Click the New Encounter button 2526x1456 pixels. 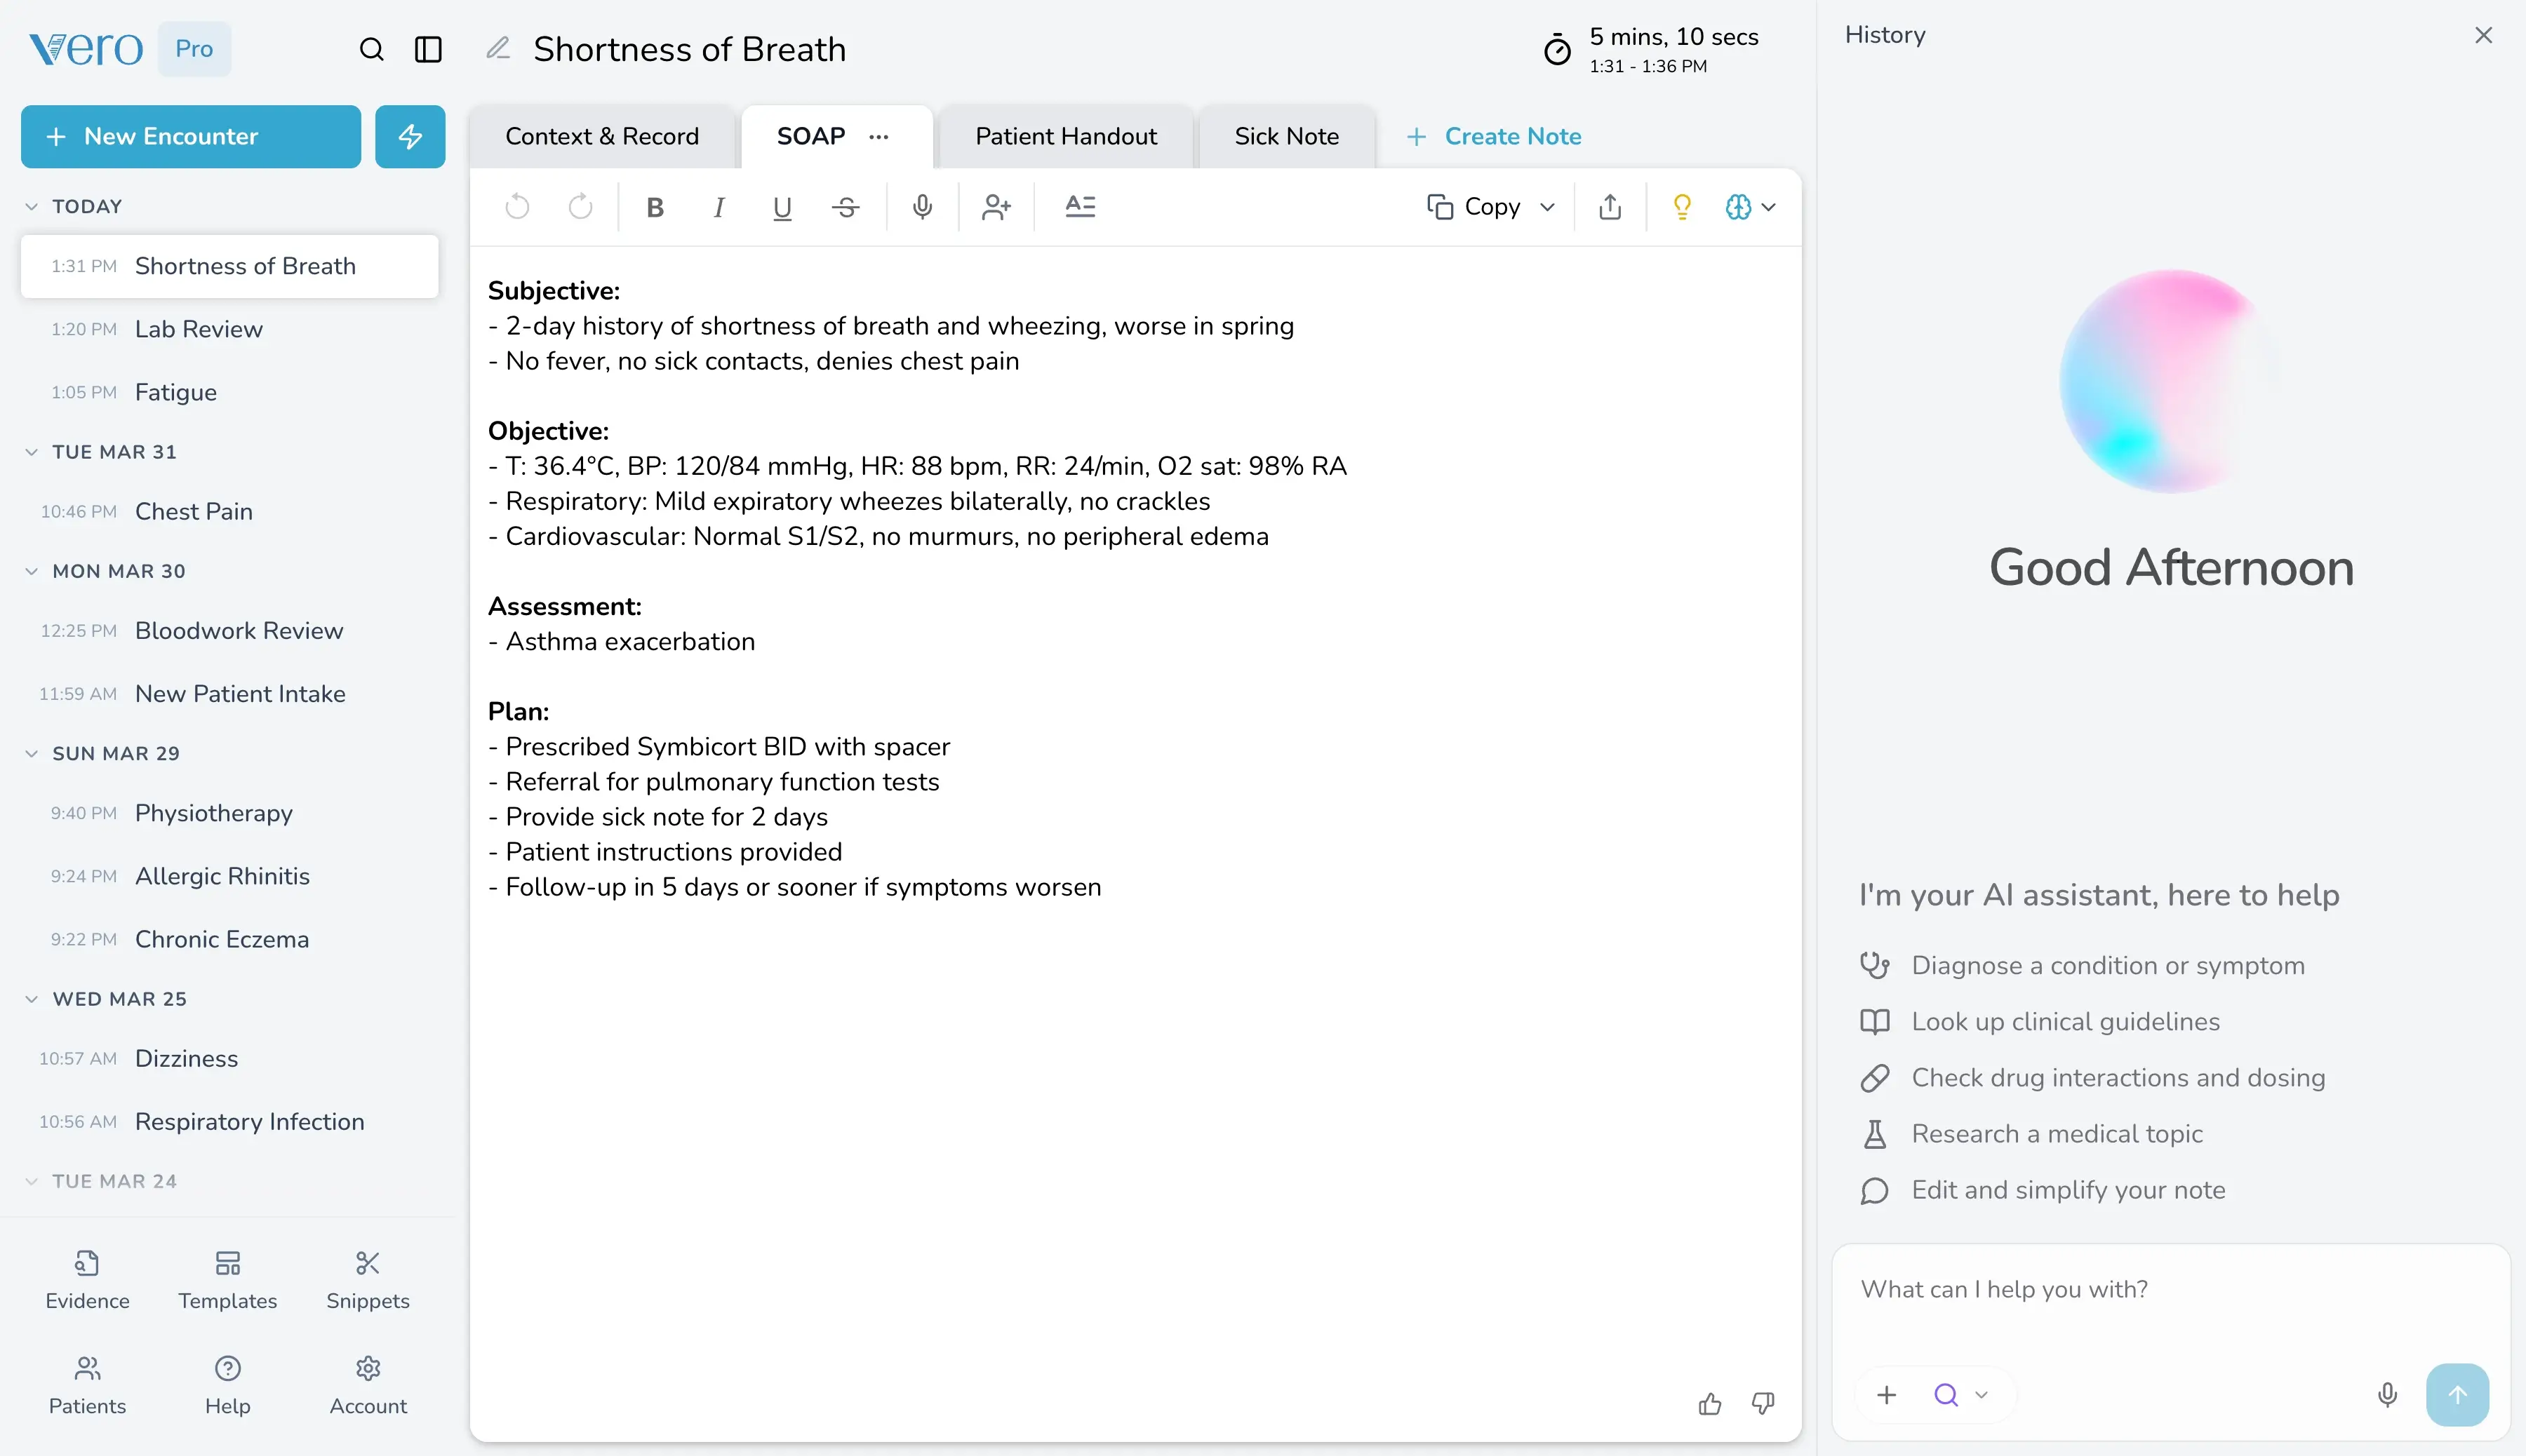[189, 136]
